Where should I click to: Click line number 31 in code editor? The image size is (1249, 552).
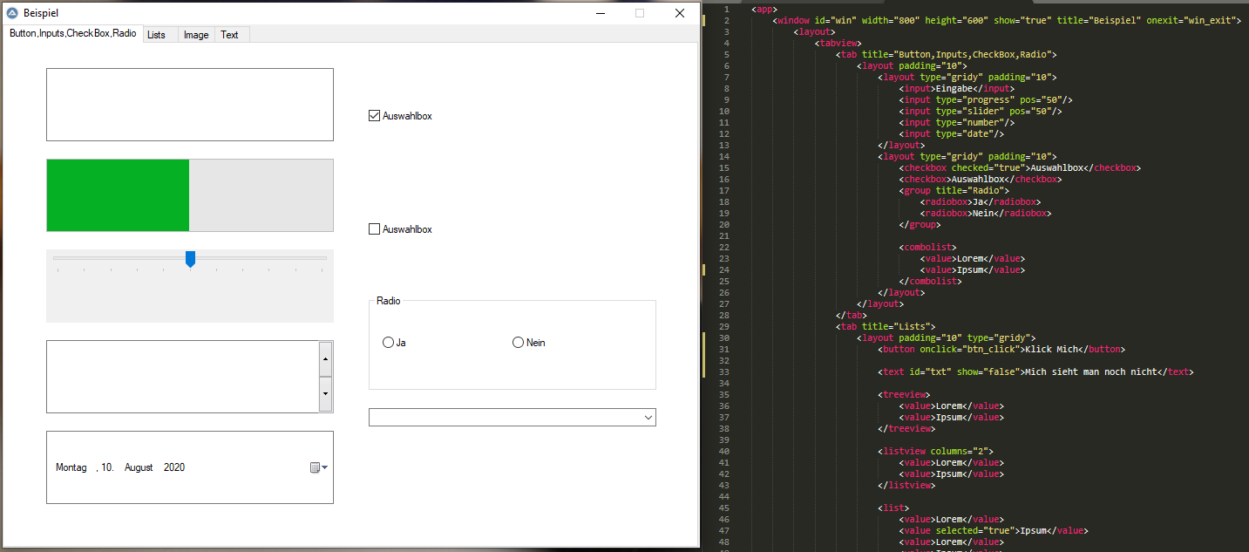click(x=724, y=349)
